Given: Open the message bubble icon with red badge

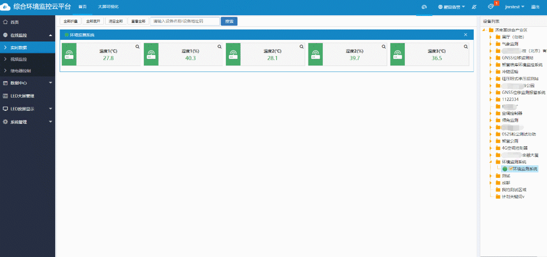Looking at the screenshot, I should coord(491,7).
